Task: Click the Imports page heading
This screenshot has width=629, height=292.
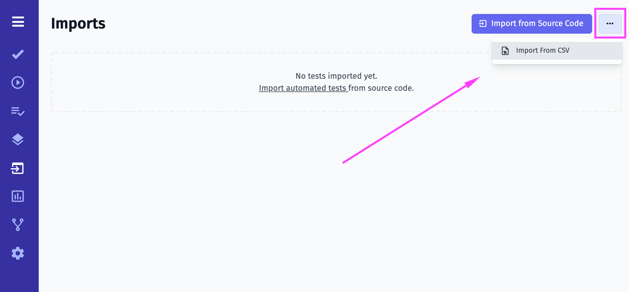Action: 78,23
